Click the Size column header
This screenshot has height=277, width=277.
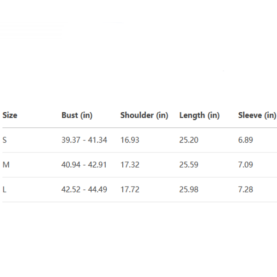click(x=10, y=115)
